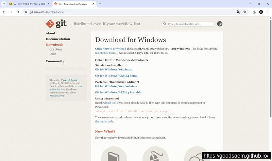Open the Downloads section
The image size is (272, 161).
pyautogui.click(x=54, y=45)
